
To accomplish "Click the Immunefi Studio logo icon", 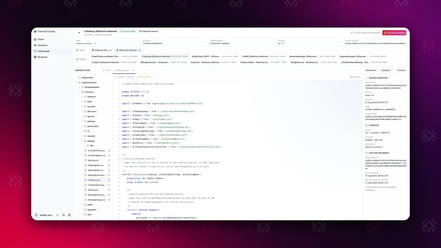I will pyautogui.click(x=35, y=32).
